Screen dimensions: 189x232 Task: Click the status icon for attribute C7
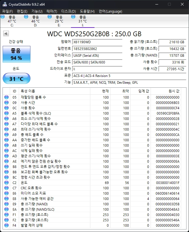6,188
